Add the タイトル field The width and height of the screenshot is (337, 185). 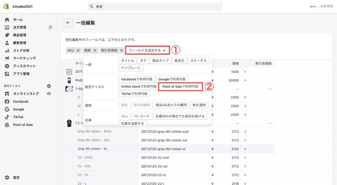pos(128,61)
